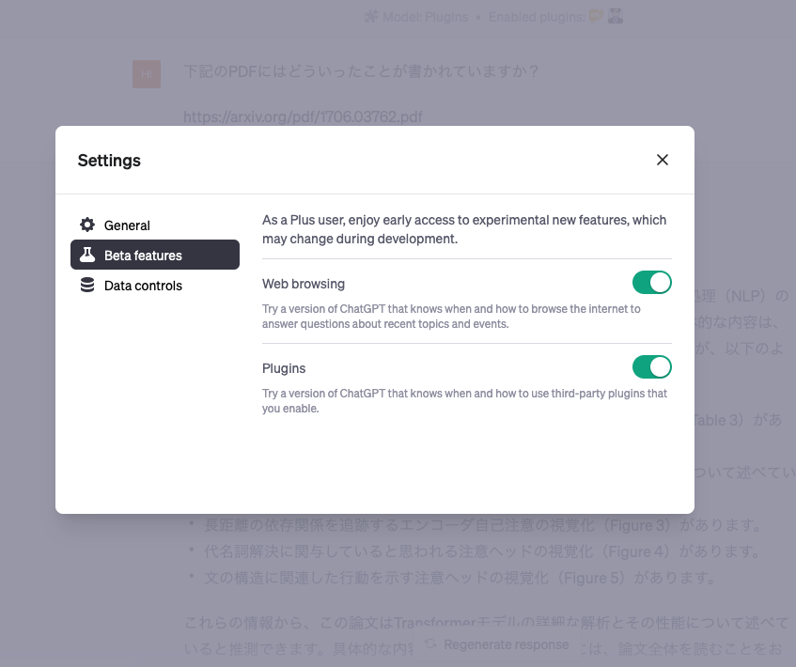
Task: Toggle Web browsing beta feature off
Action: [x=652, y=282]
